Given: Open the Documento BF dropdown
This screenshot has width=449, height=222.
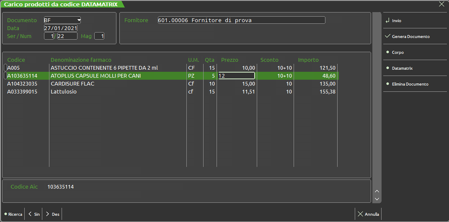Looking at the screenshot, I should tap(78, 20).
